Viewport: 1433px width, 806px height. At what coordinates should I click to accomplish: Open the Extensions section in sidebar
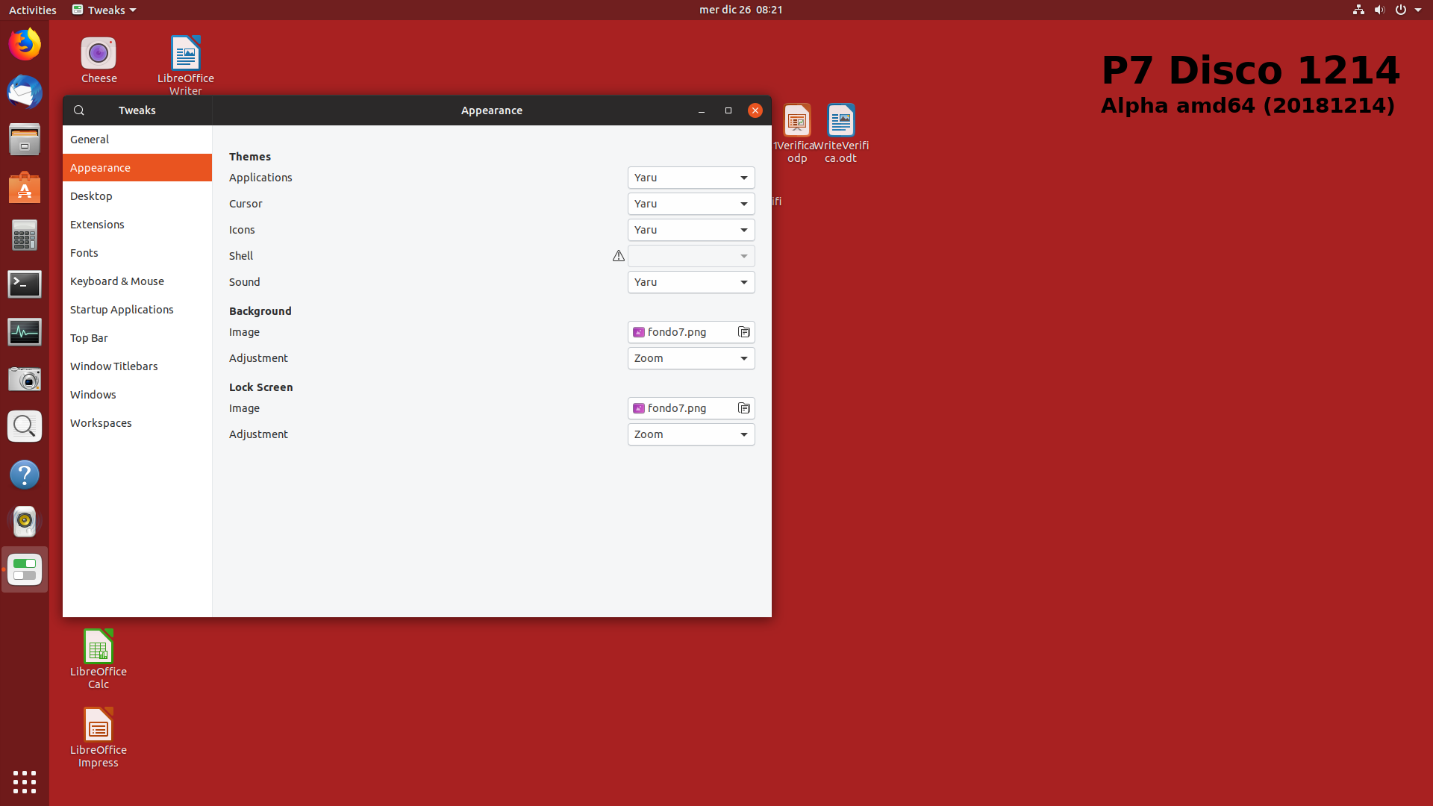click(x=97, y=225)
